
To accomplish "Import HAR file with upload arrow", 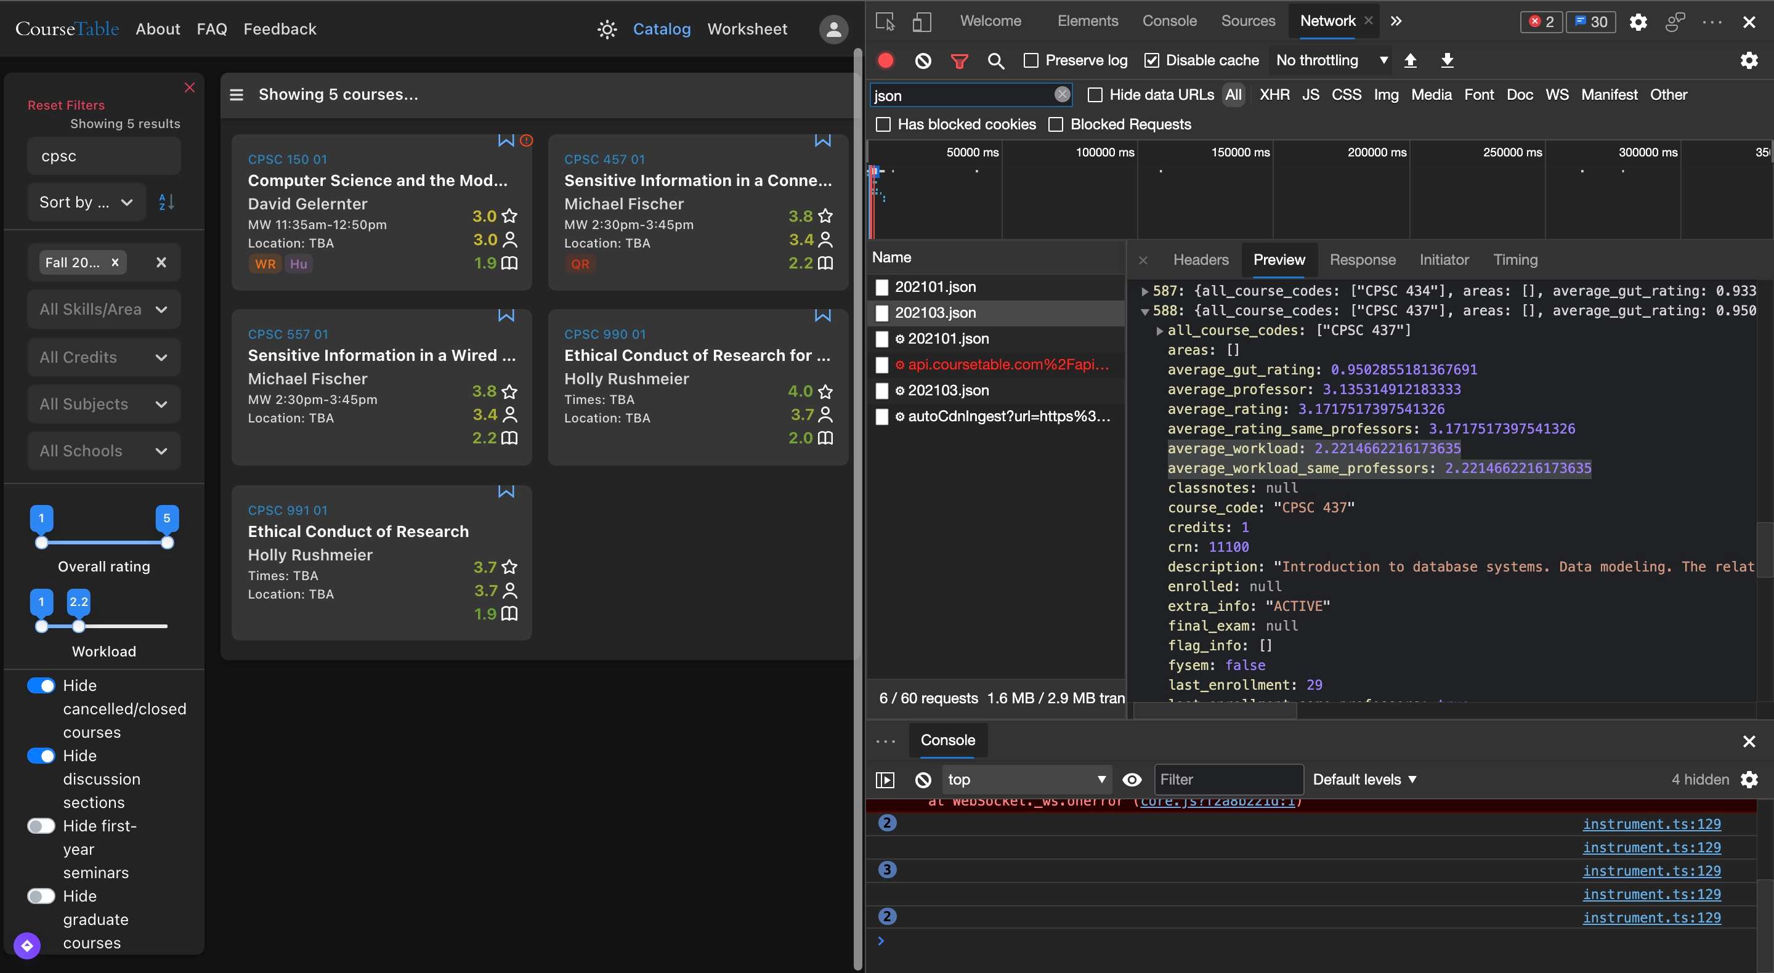I will [1410, 60].
